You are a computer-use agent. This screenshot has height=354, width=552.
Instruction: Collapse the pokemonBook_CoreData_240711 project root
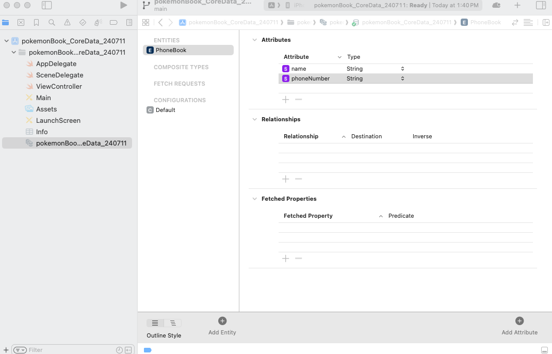6,41
